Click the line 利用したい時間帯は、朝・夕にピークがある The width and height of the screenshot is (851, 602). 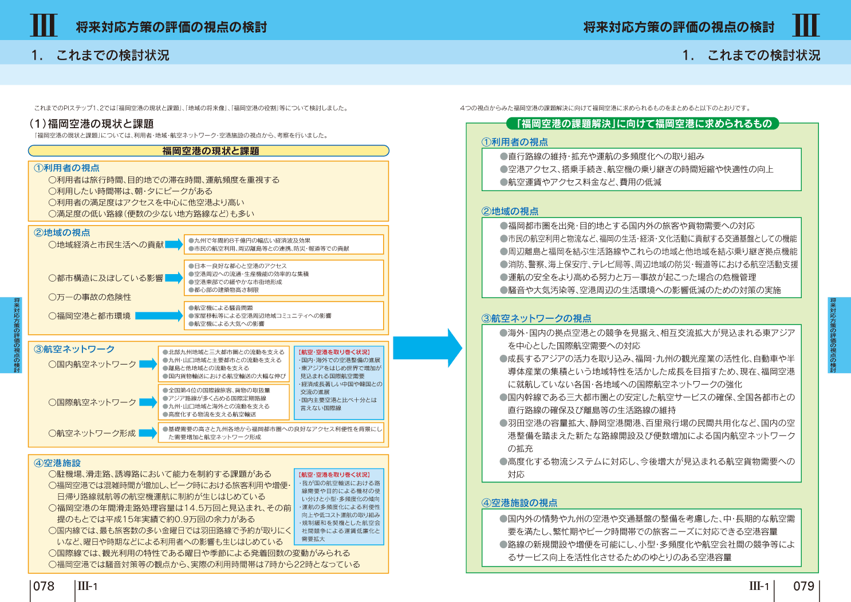coord(131,191)
